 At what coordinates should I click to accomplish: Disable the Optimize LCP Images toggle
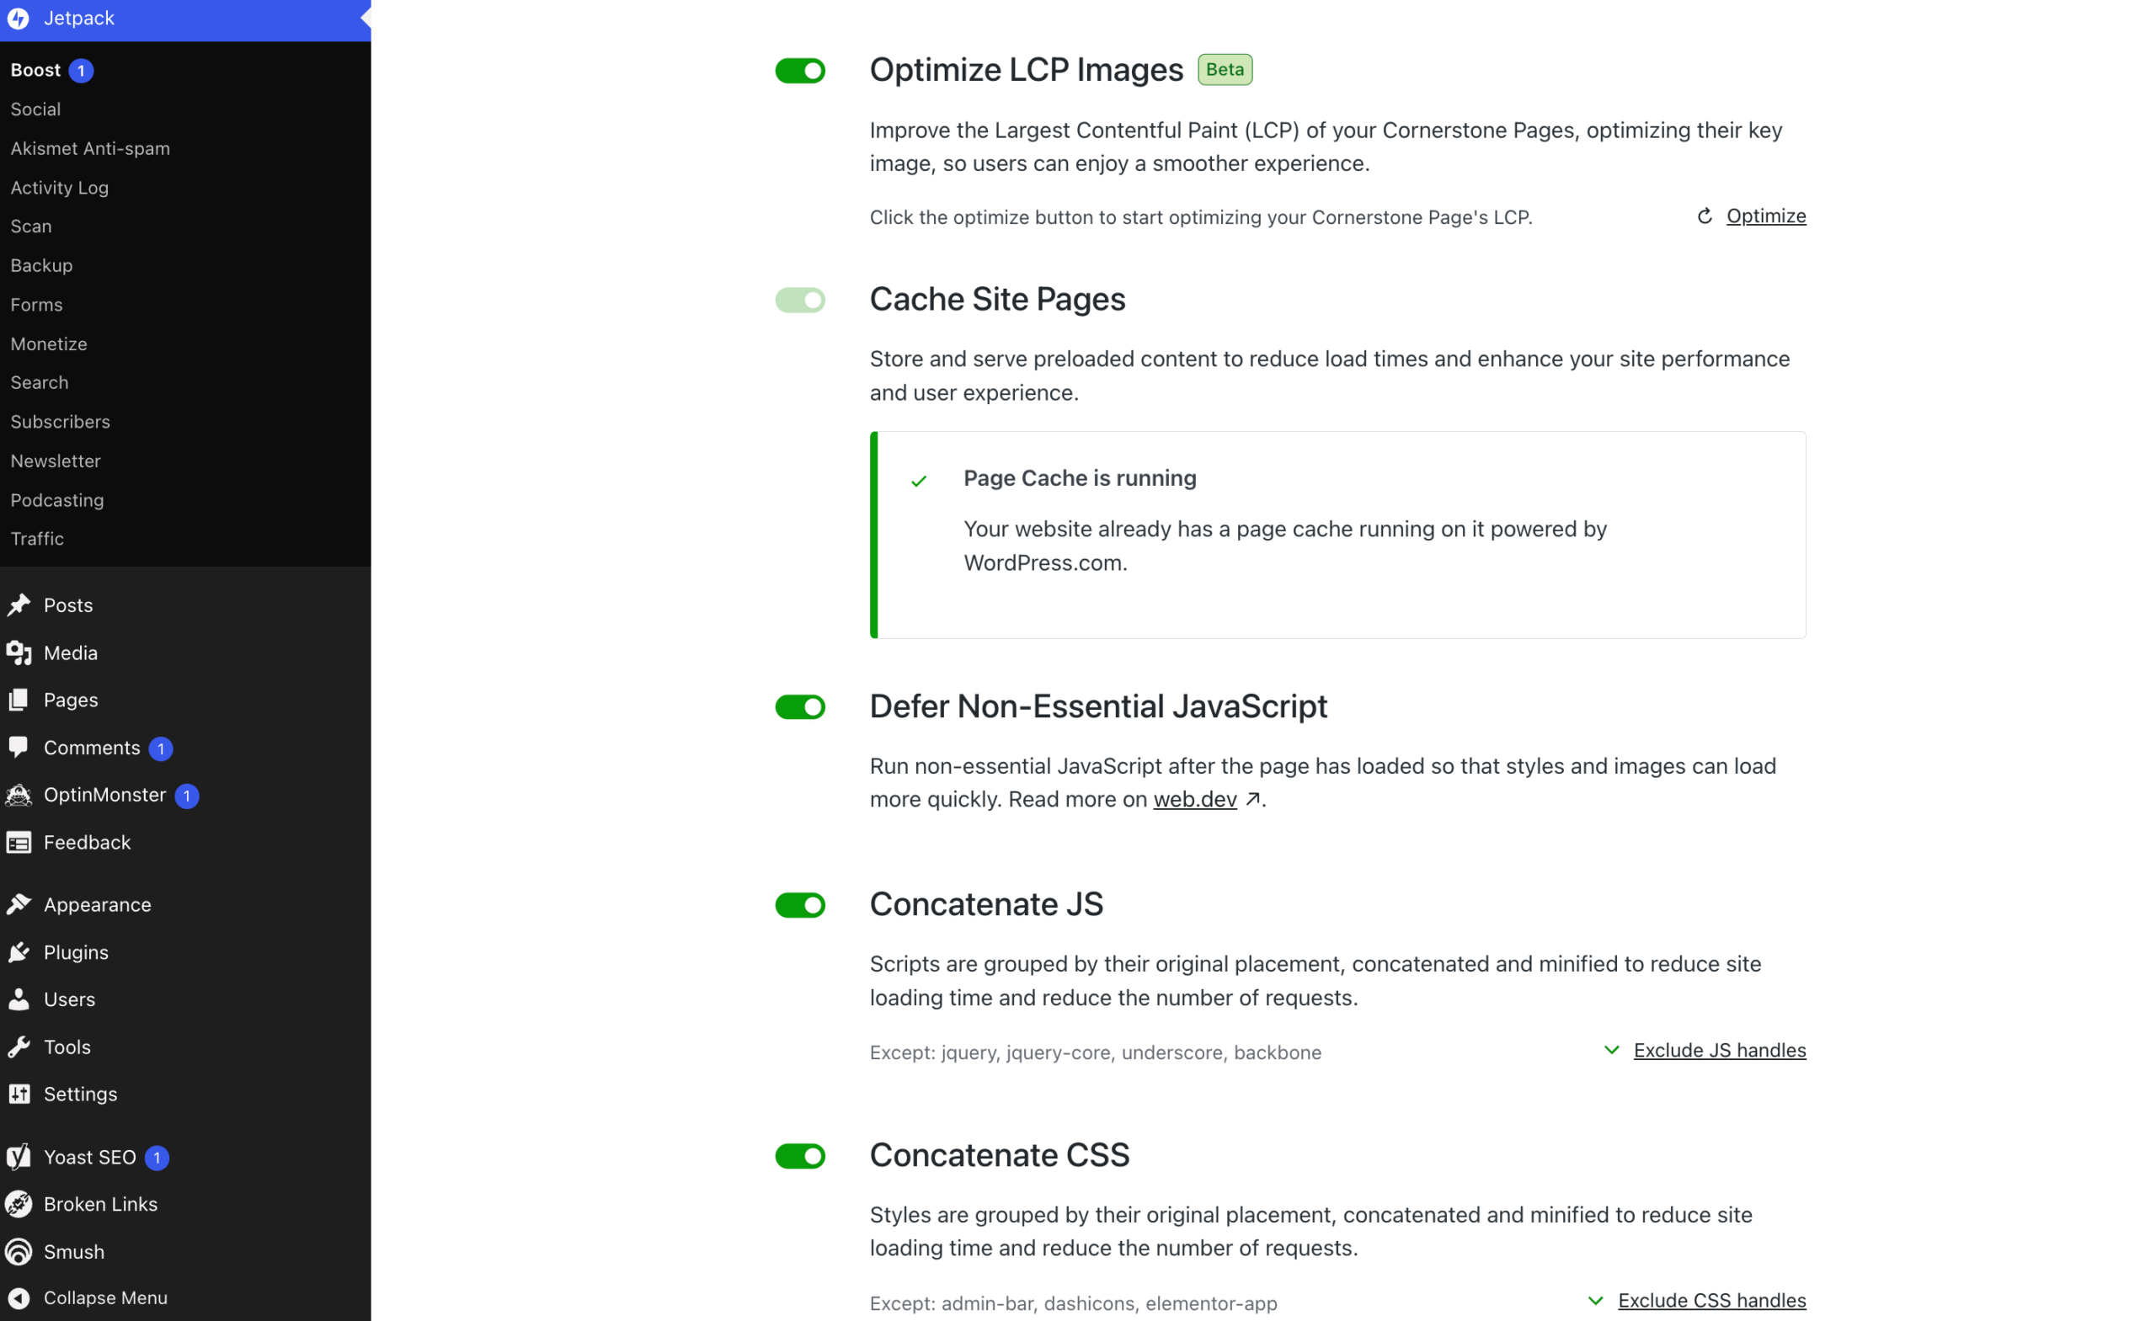(x=800, y=71)
